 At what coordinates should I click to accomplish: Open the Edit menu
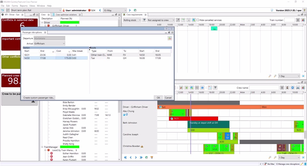click(x=8, y=6)
